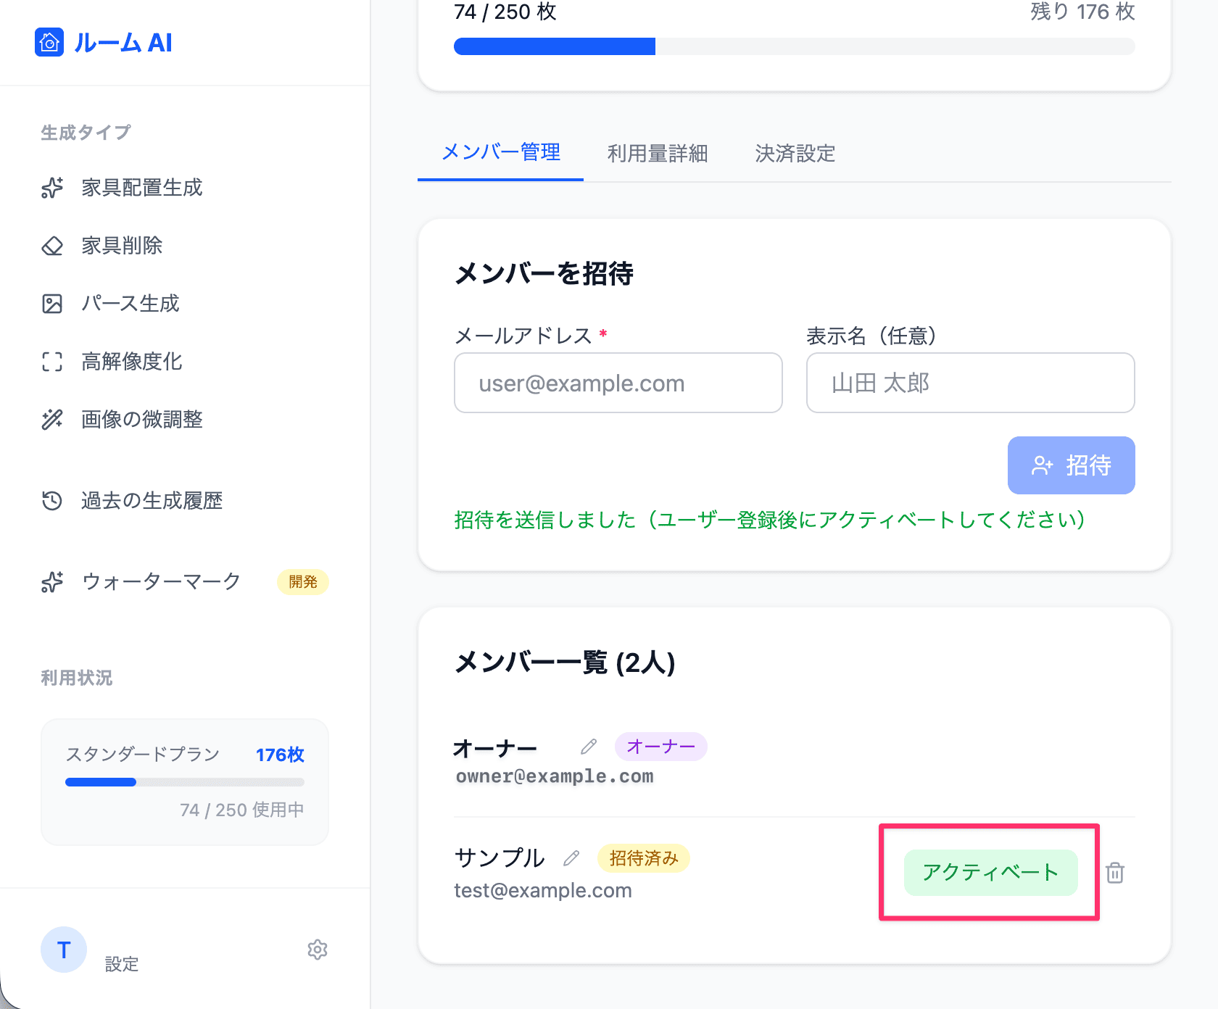This screenshot has width=1218, height=1009.
Task: Open the 決済設定 tab
Action: [795, 154]
